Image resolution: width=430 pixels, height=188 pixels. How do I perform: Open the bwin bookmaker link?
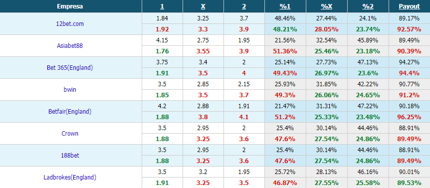coord(70,90)
